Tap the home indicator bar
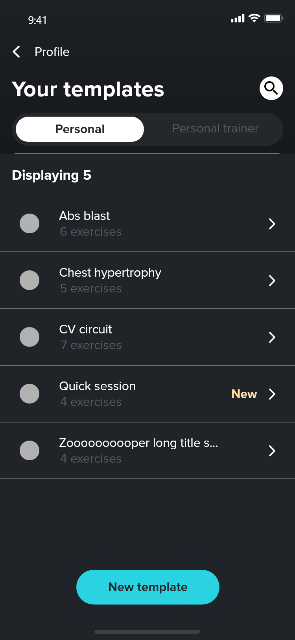Viewport: 295px width, 640px height. [147, 632]
